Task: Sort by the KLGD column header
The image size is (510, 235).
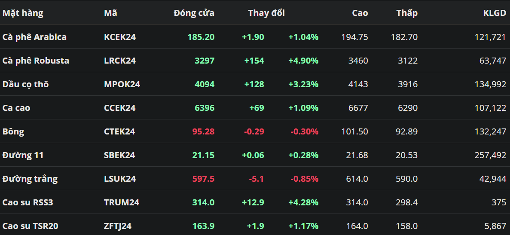Action: click(x=495, y=13)
